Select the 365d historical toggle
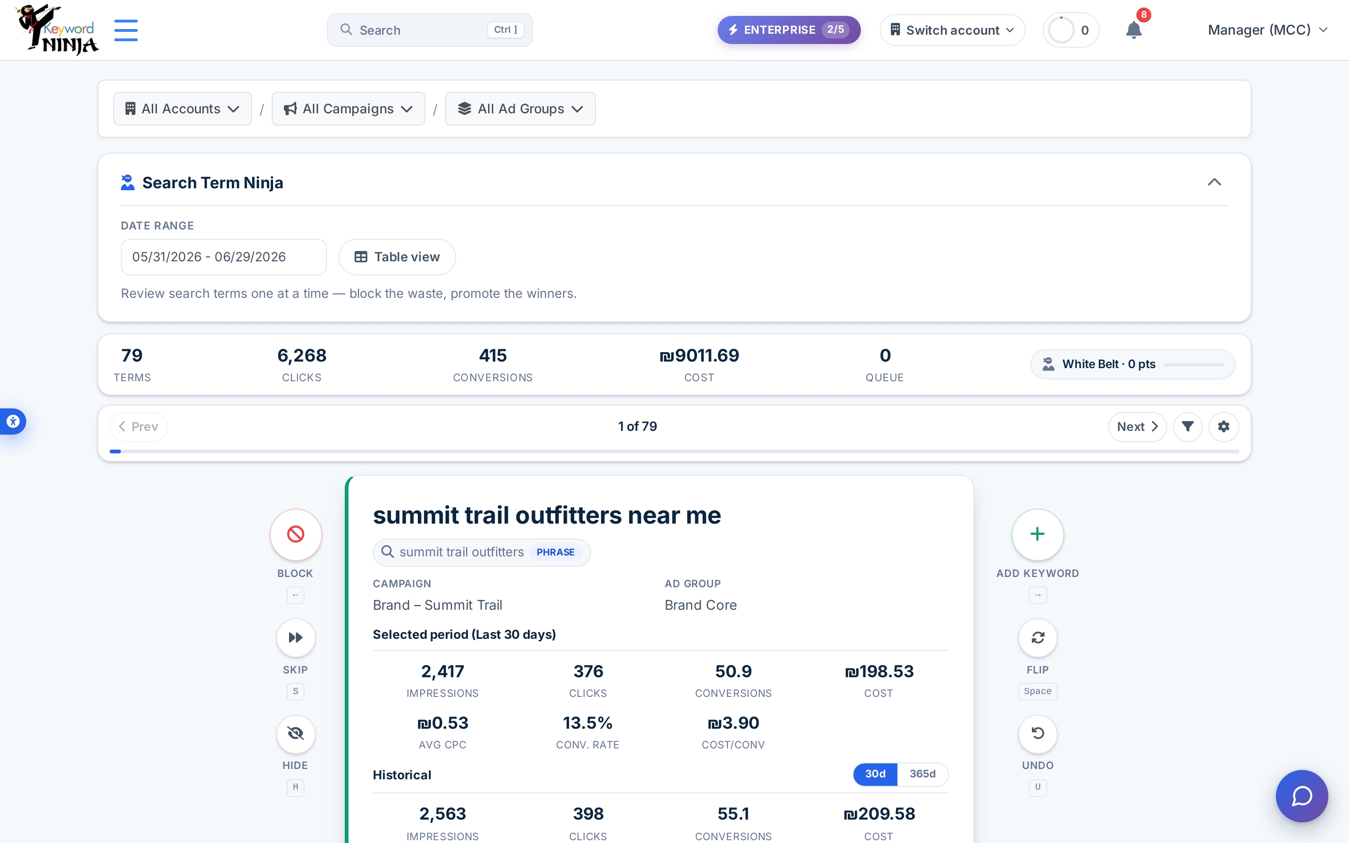This screenshot has height=843, width=1349. (923, 774)
